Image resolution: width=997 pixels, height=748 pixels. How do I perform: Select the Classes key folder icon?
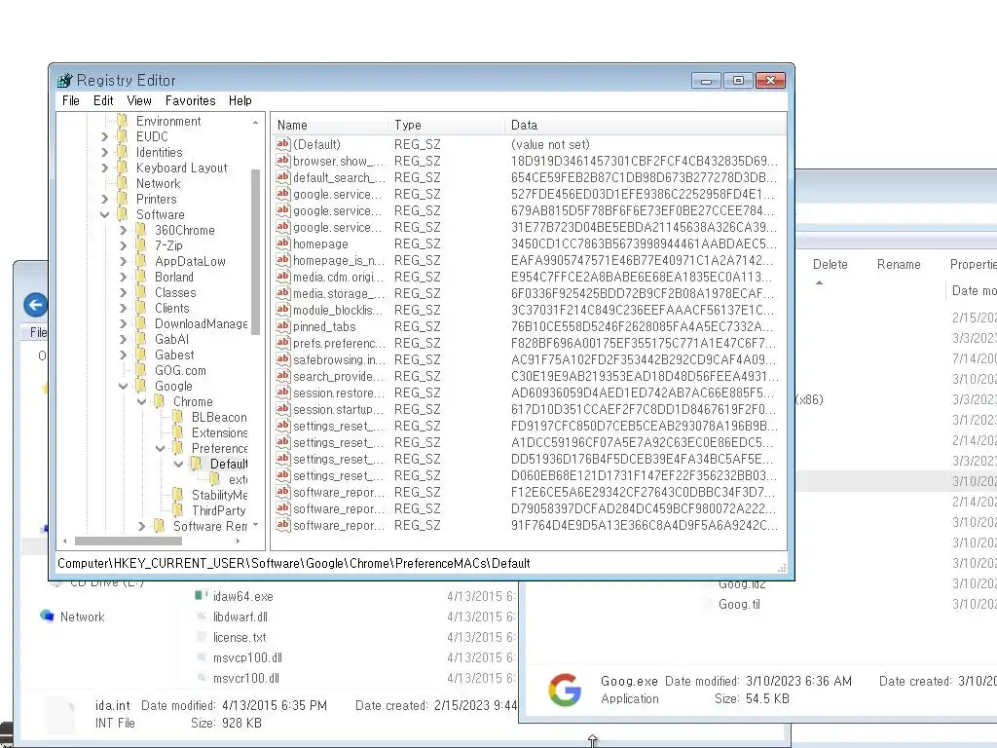click(141, 292)
